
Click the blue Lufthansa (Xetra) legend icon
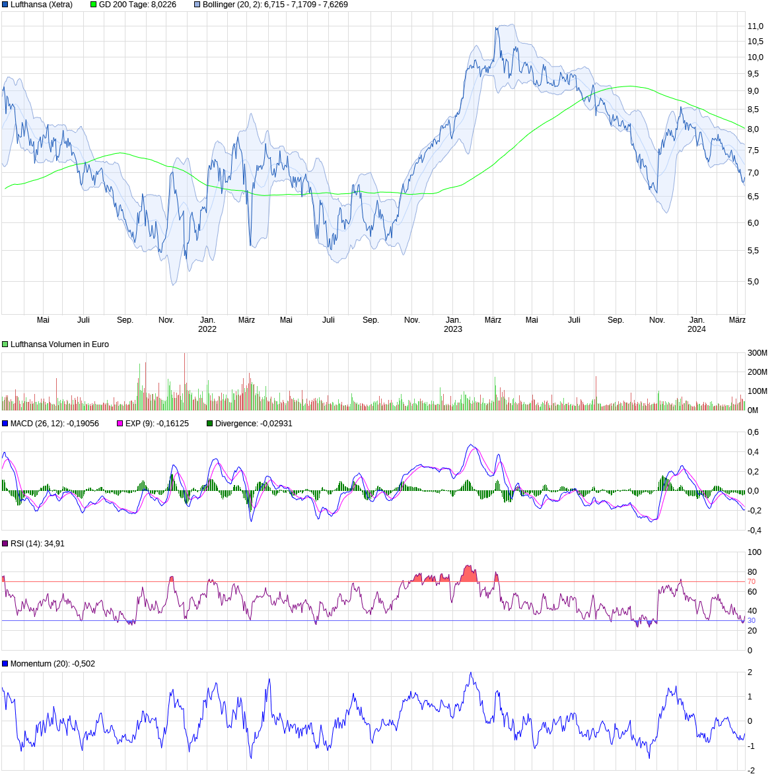pyautogui.click(x=5, y=5)
